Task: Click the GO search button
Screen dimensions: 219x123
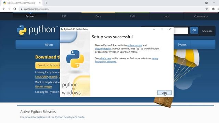Action: 194,30
